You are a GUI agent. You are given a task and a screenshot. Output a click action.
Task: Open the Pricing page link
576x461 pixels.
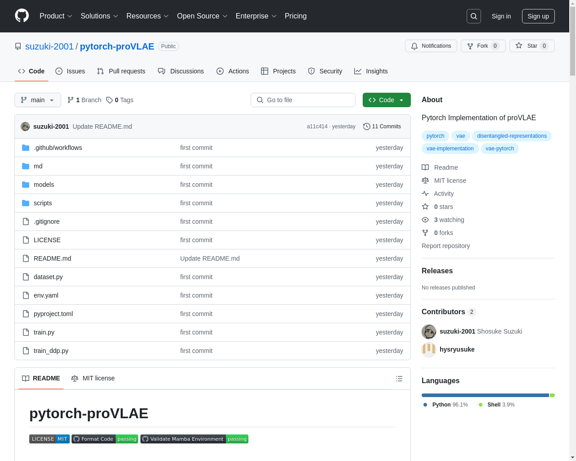point(296,16)
